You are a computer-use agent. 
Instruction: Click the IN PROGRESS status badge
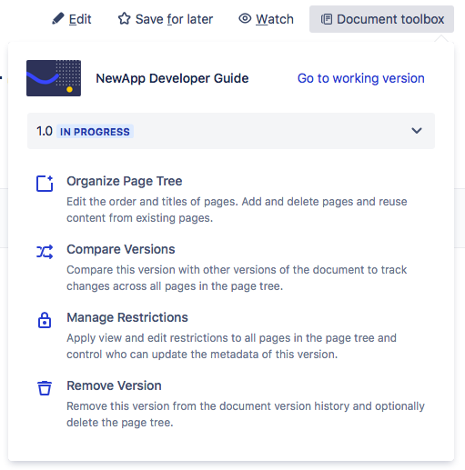[x=95, y=132]
